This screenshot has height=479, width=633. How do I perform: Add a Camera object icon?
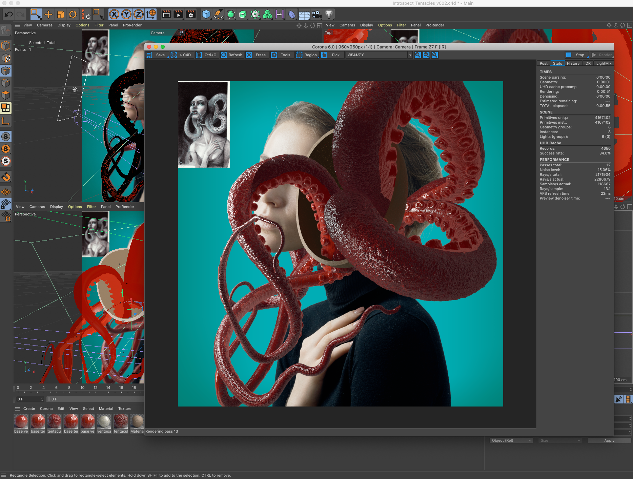click(x=316, y=14)
